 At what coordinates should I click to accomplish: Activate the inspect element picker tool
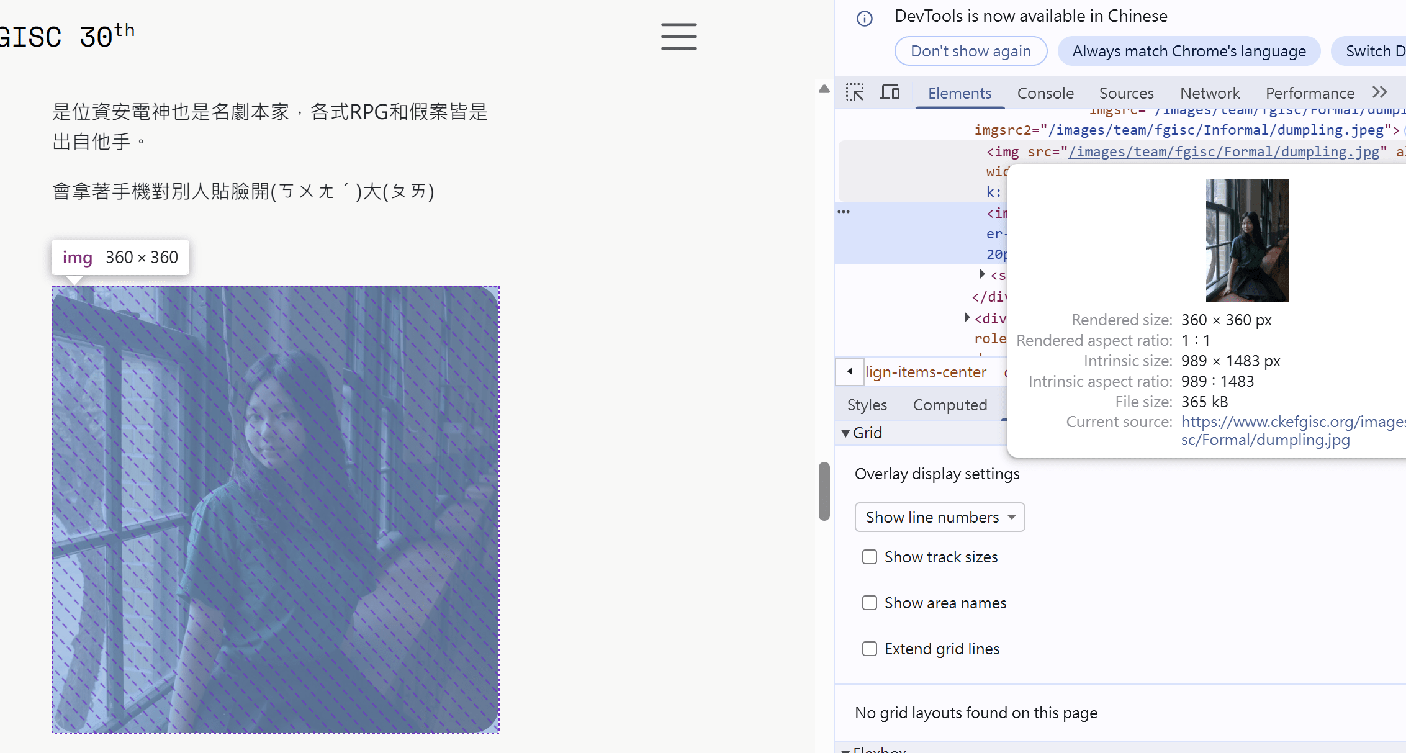(x=855, y=93)
